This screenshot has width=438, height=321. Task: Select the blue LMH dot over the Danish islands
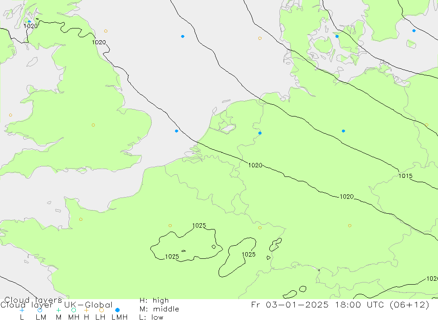(337, 36)
